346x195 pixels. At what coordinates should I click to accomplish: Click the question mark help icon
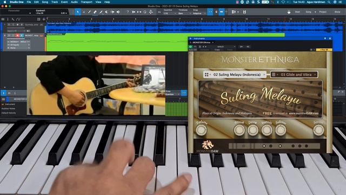(x=128, y=12)
